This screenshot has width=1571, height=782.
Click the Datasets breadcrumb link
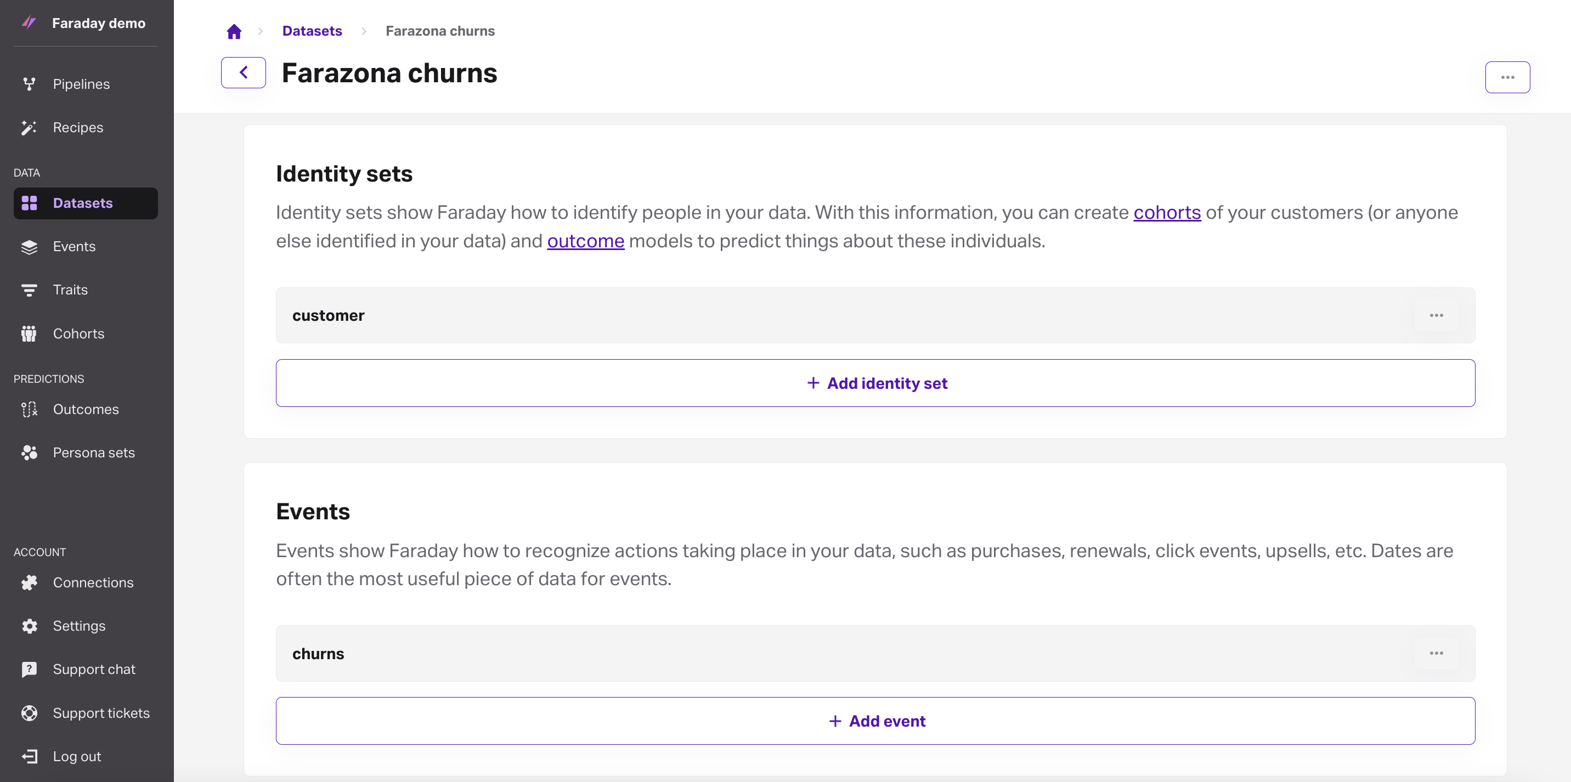312,31
